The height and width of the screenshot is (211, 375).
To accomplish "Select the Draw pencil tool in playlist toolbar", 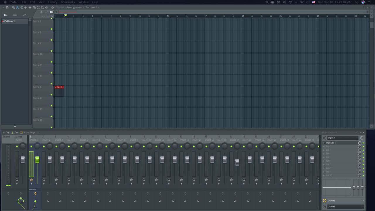I will (x=13, y=7).
